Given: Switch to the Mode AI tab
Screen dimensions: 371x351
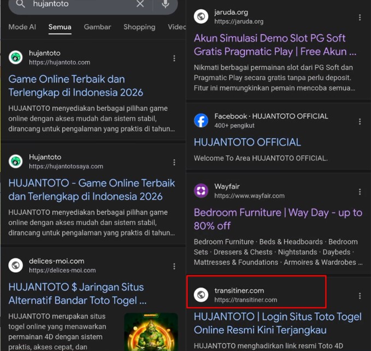Looking at the screenshot, I should [x=22, y=27].
